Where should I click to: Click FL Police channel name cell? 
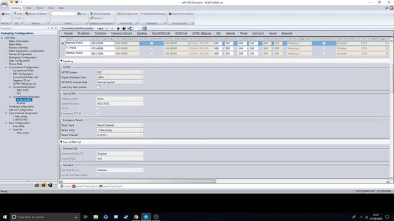pos(78,48)
